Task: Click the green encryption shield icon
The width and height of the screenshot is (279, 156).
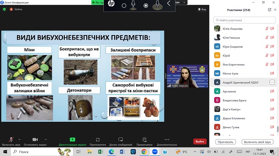Action: (x=4, y=9)
